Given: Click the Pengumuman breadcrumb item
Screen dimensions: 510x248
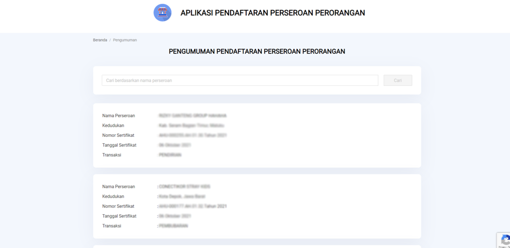Looking at the screenshot, I should pyautogui.click(x=125, y=40).
